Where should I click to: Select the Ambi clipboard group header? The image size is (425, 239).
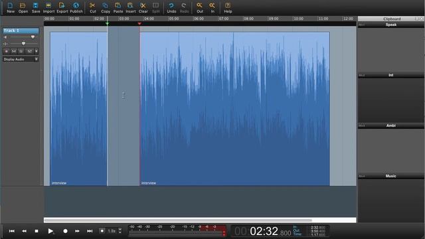point(391,125)
